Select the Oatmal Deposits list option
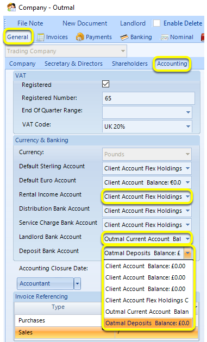Viewport: 207px width, 342px height. point(148,323)
